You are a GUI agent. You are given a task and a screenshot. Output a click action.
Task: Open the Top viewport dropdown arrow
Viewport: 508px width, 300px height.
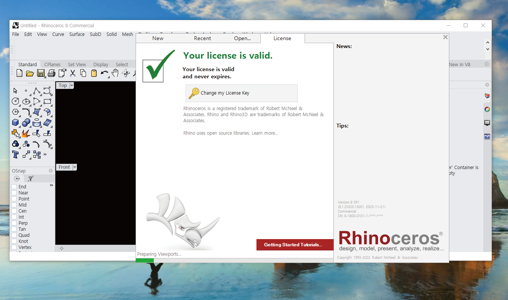tap(72, 85)
